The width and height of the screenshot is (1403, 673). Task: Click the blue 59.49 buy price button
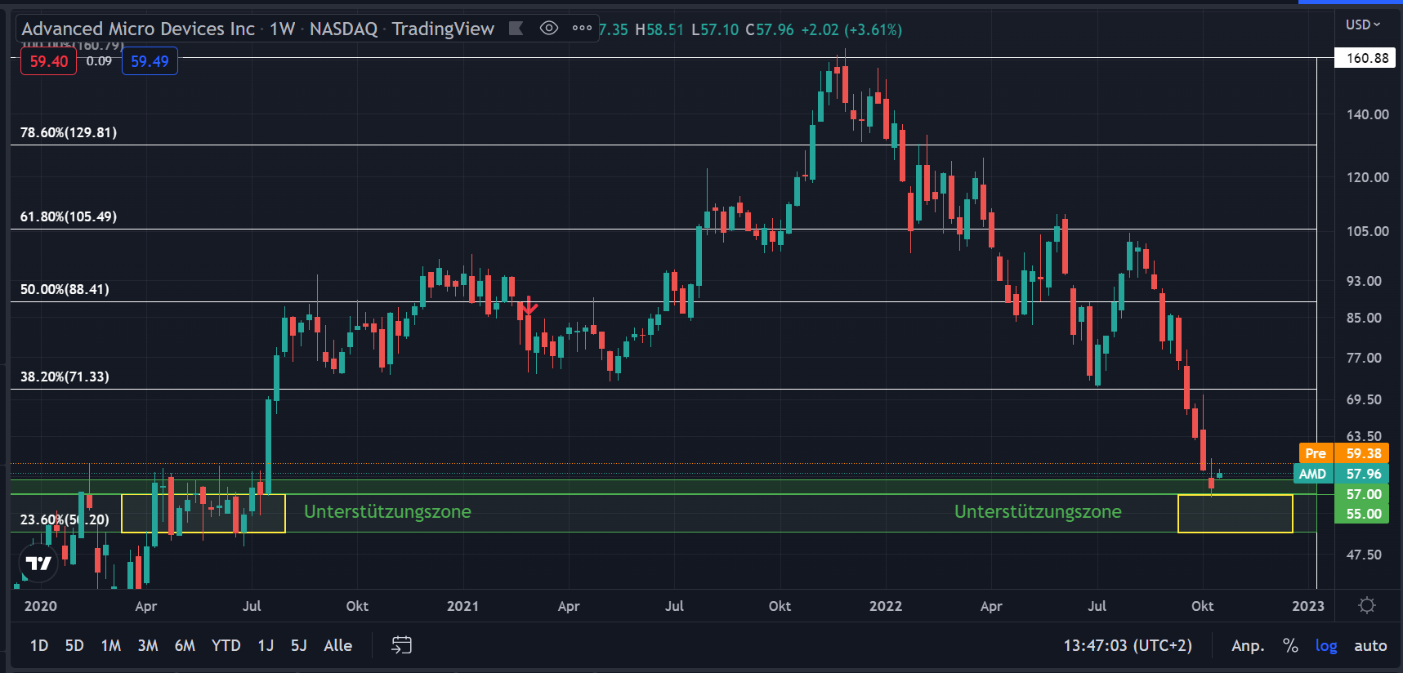150,61
